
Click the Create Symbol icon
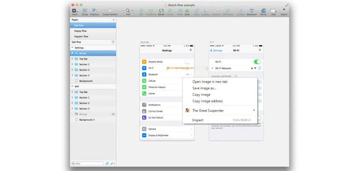tap(110, 11)
